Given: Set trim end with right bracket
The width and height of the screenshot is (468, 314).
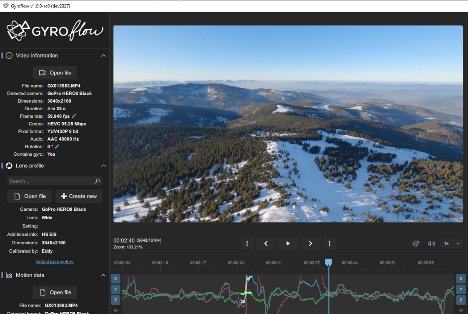Looking at the screenshot, I should [330, 243].
